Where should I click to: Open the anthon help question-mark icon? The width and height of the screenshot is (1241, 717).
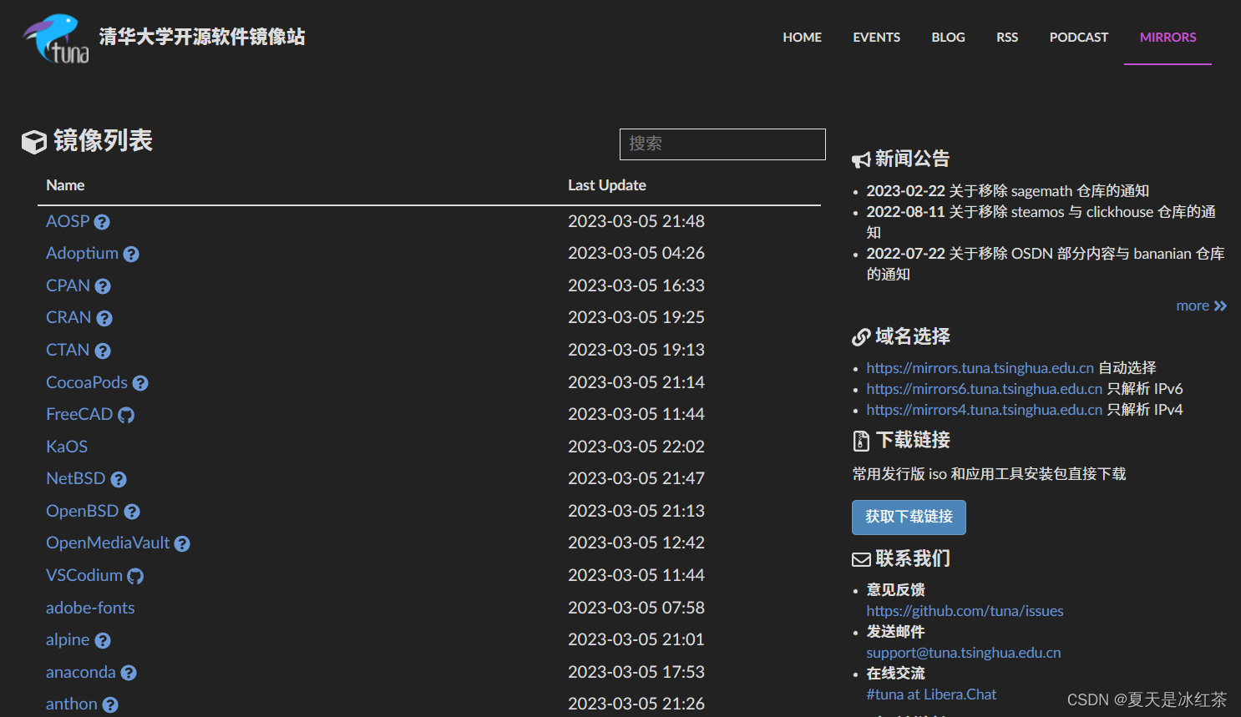click(x=110, y=704)
